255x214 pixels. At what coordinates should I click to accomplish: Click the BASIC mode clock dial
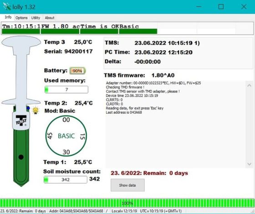66,136
